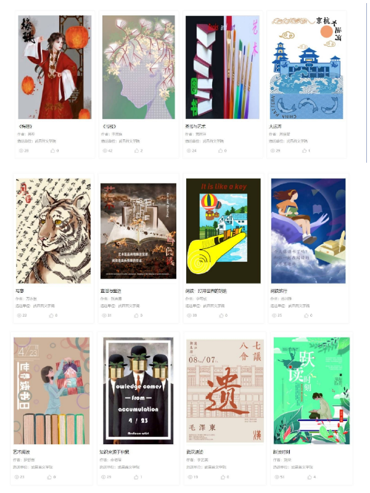Open the burning open-book poster thumbnail

point(138,230)
